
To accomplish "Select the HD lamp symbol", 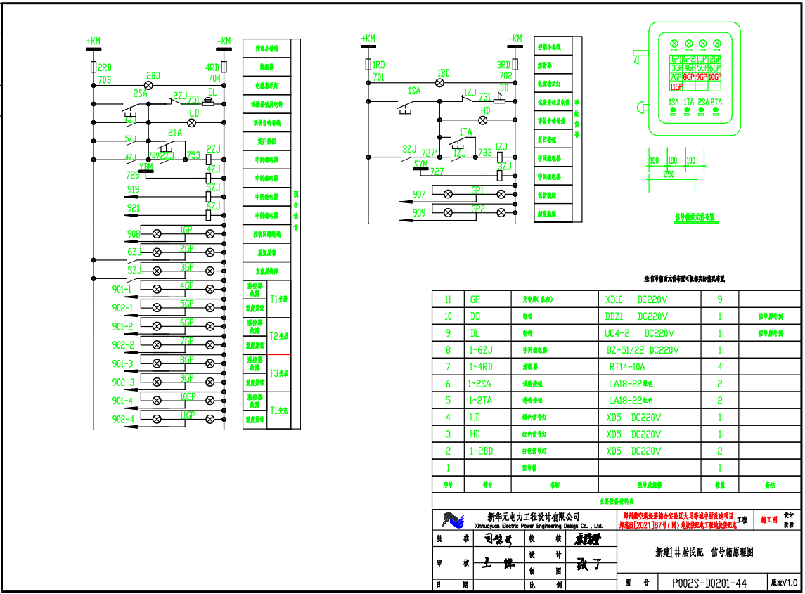I will point(482,120).
